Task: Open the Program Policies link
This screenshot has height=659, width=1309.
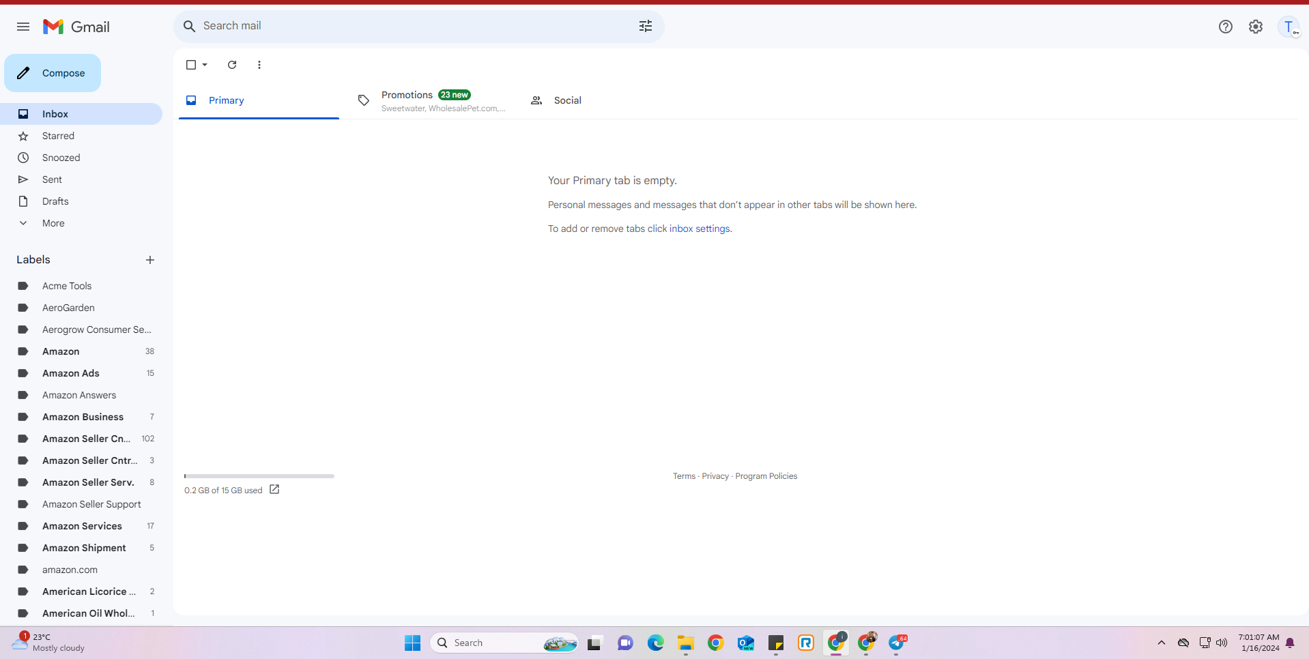Action: click(766, 476)
